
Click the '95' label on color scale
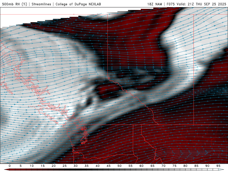coord(218,166)
